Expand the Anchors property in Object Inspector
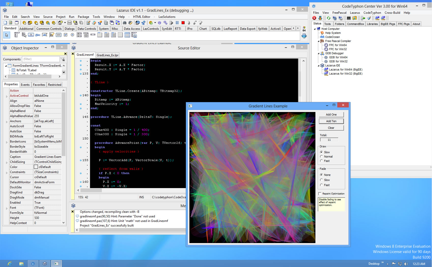432x267 pixels. (7, 122)
